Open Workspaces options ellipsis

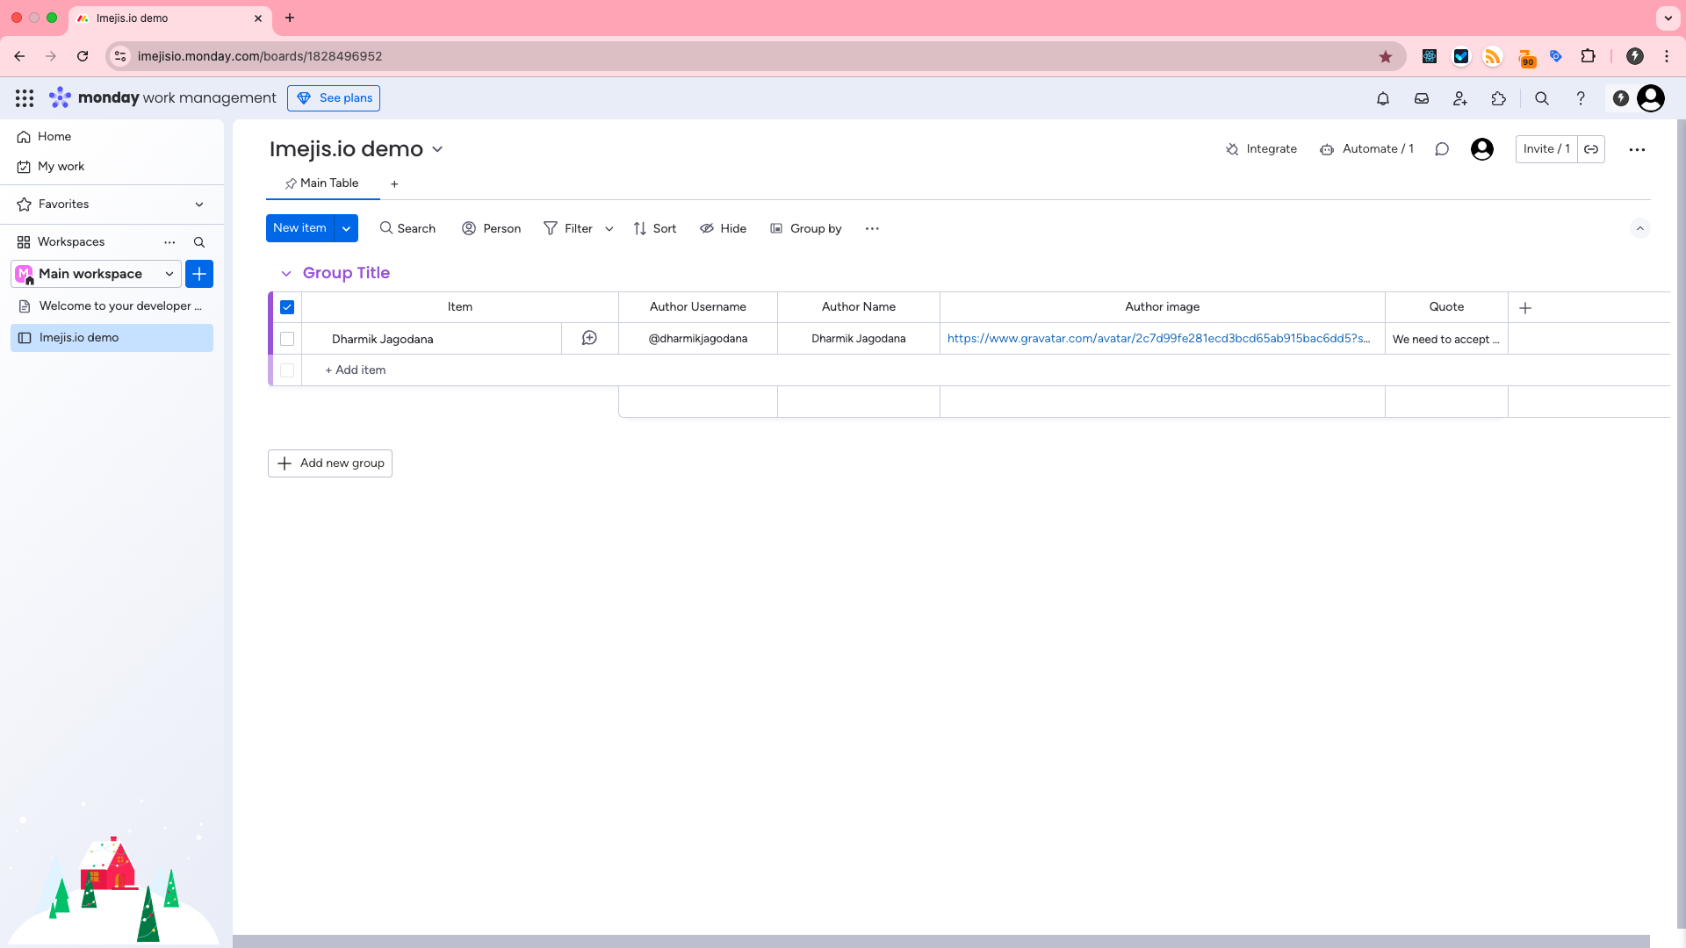click(x=169, y=242)
